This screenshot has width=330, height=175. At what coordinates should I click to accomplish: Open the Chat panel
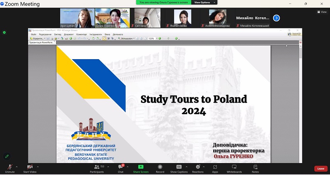coord(120,167)
